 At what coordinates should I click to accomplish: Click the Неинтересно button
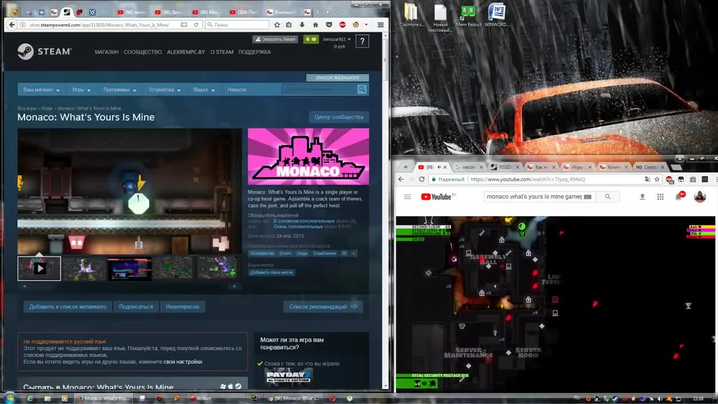[x=182, y=307]
